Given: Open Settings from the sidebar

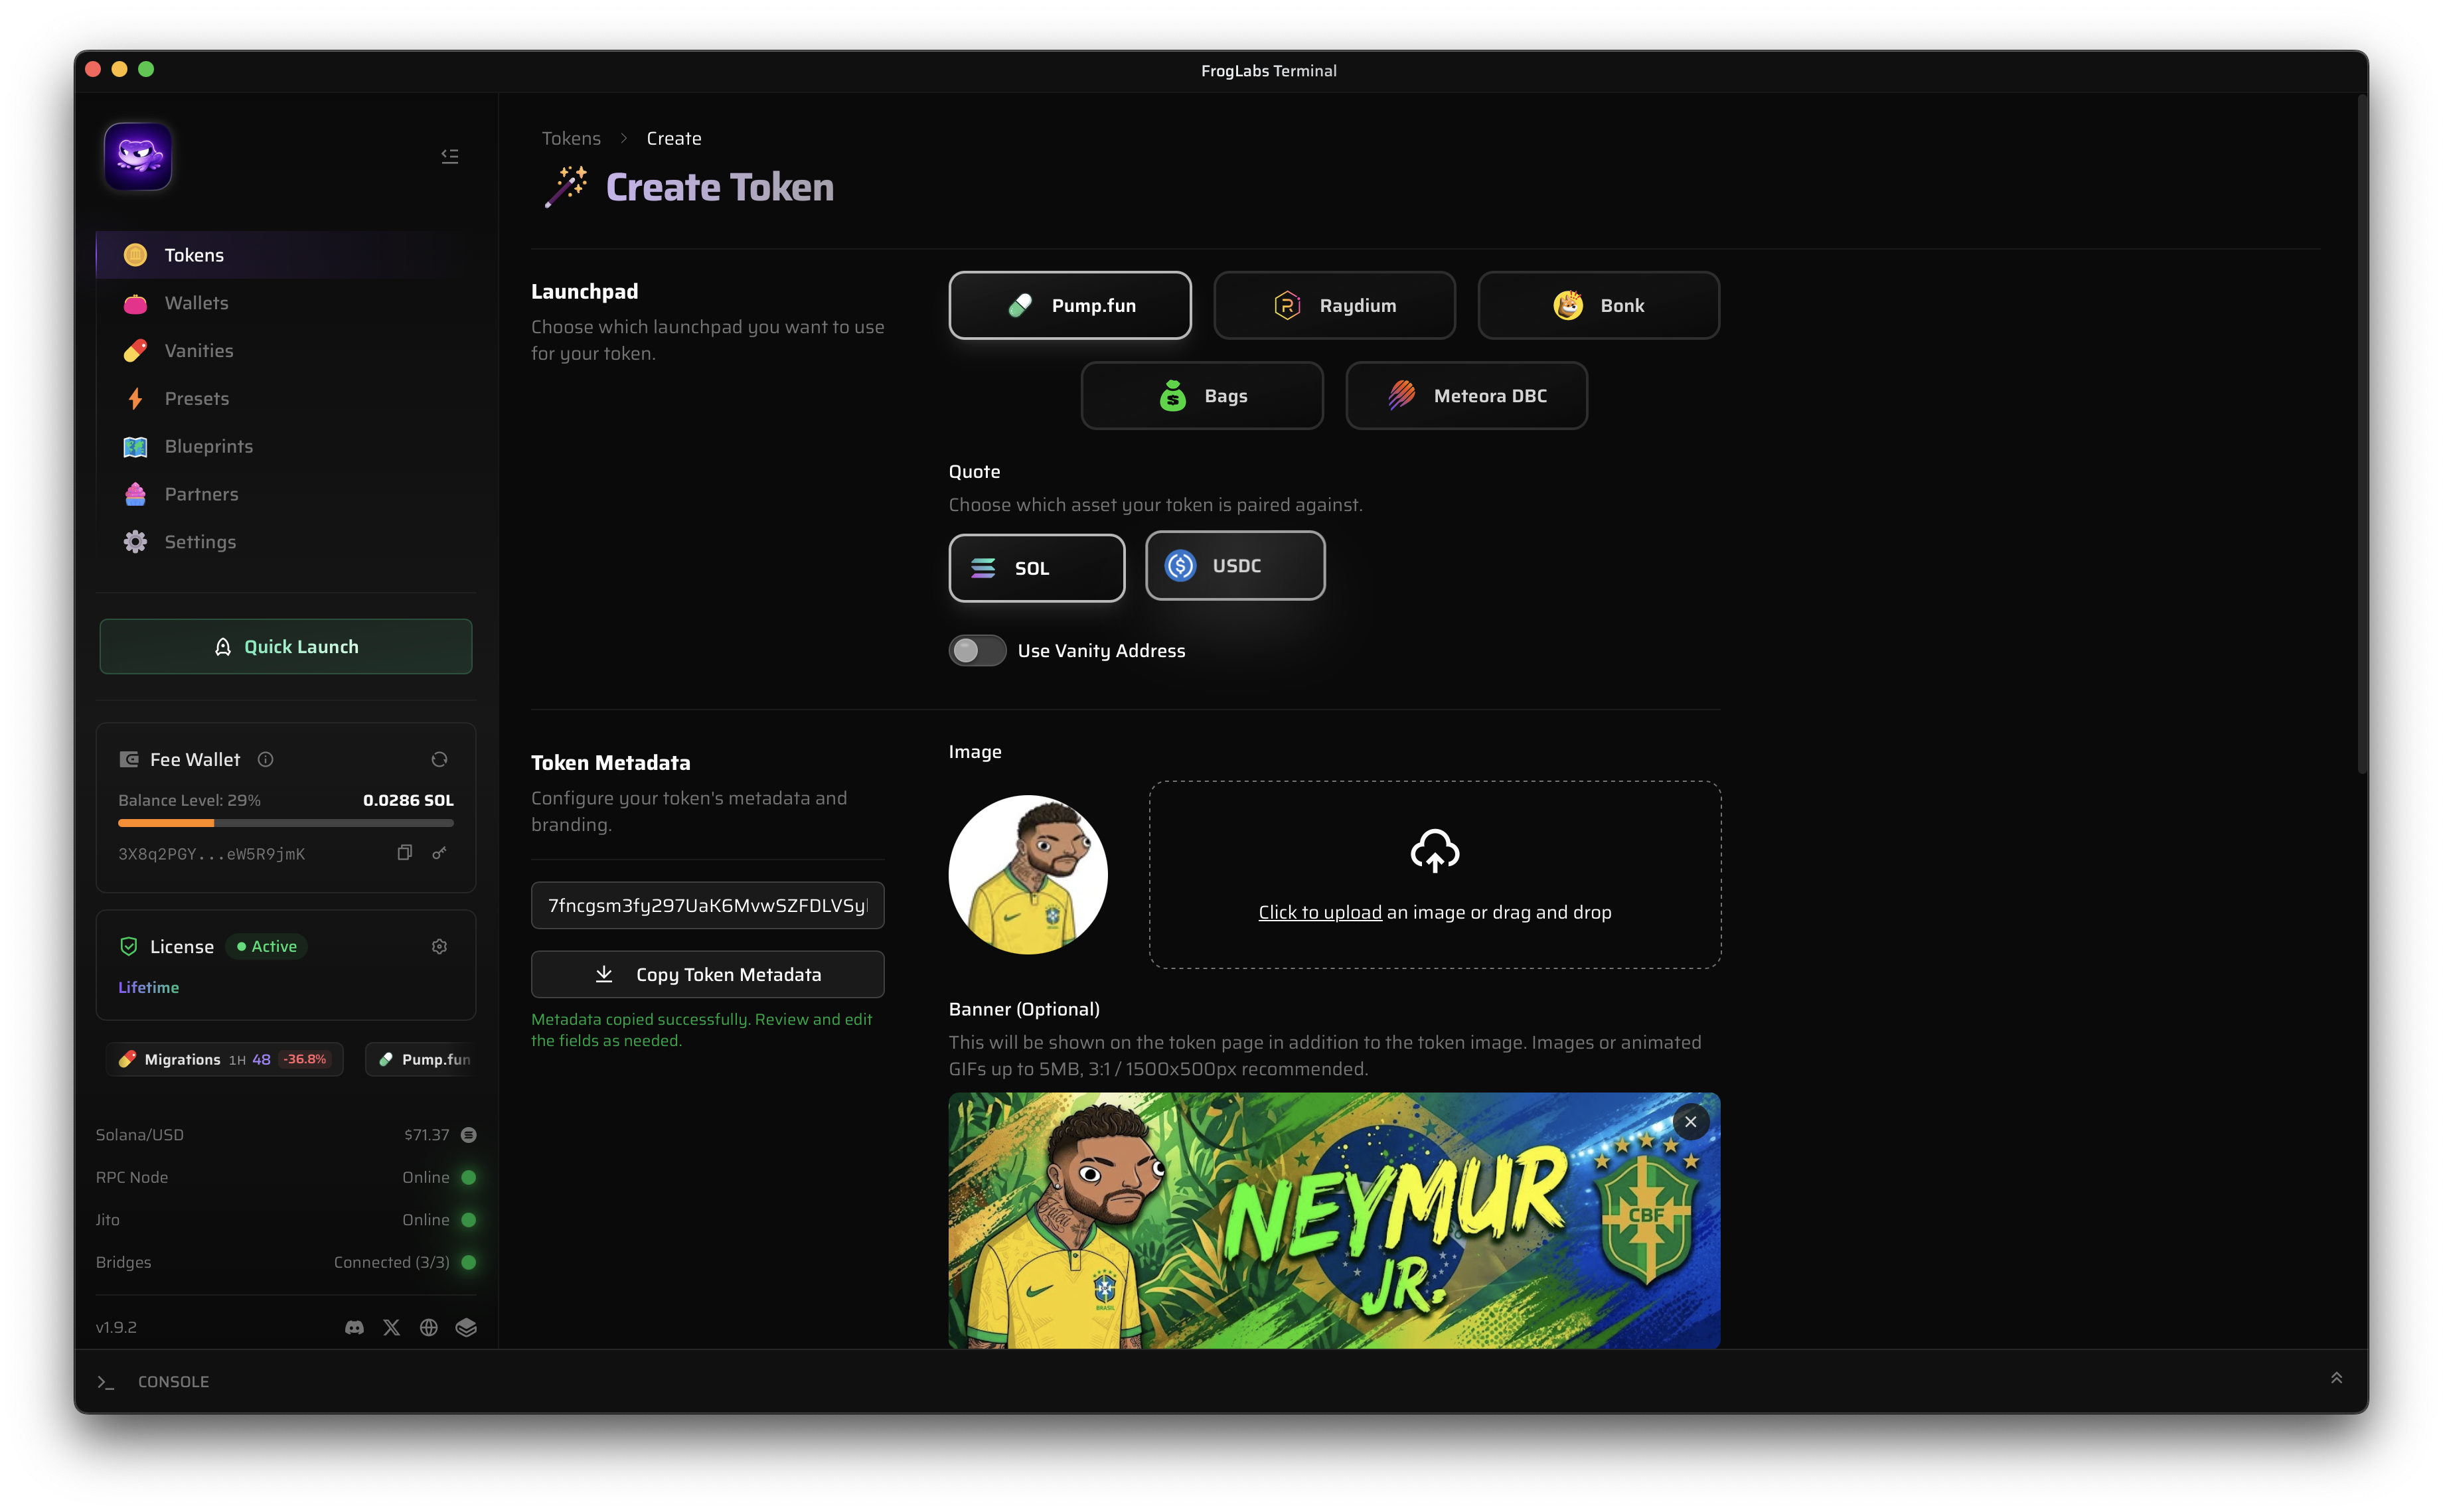Looking at the screenshot, I should 285,542.
